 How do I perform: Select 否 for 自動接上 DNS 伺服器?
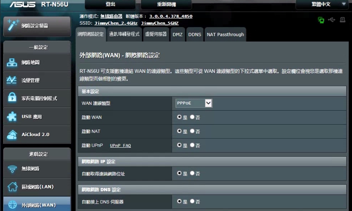pyautogui.click(x=192, y=201)
